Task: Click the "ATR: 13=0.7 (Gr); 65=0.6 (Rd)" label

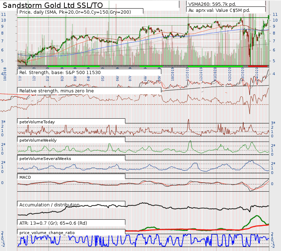Action: coord(53,223)
